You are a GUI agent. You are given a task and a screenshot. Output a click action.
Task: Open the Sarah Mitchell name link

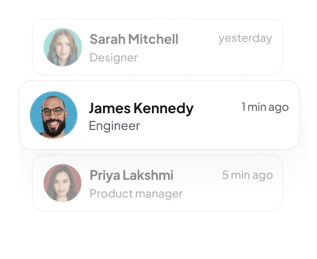tap(134, 39)
